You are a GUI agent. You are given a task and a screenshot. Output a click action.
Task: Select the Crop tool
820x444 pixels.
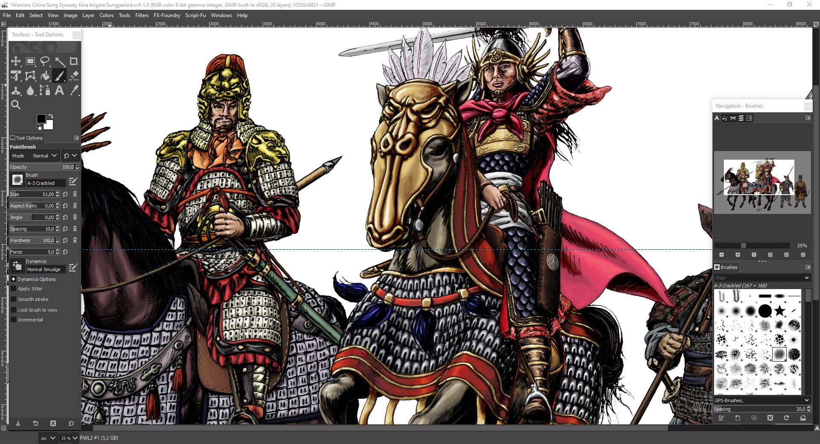pyautogui.click(x=74, y=61)
